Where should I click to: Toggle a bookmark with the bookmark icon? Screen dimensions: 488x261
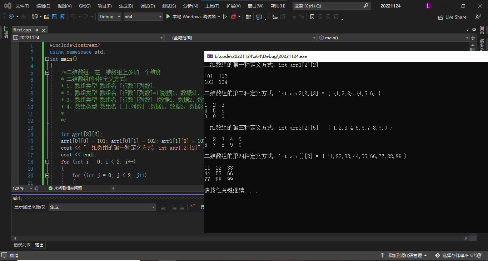[x=312, y=17]
